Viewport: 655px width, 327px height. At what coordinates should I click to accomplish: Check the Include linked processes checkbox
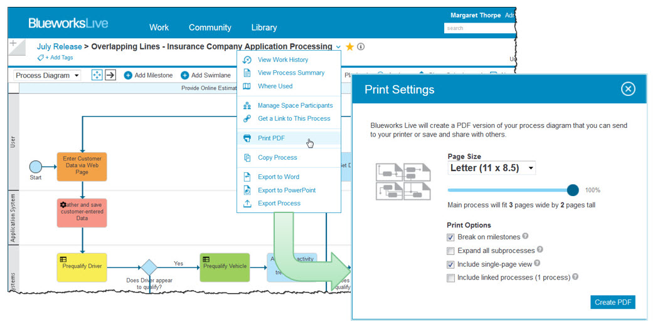tap(450, 278)
